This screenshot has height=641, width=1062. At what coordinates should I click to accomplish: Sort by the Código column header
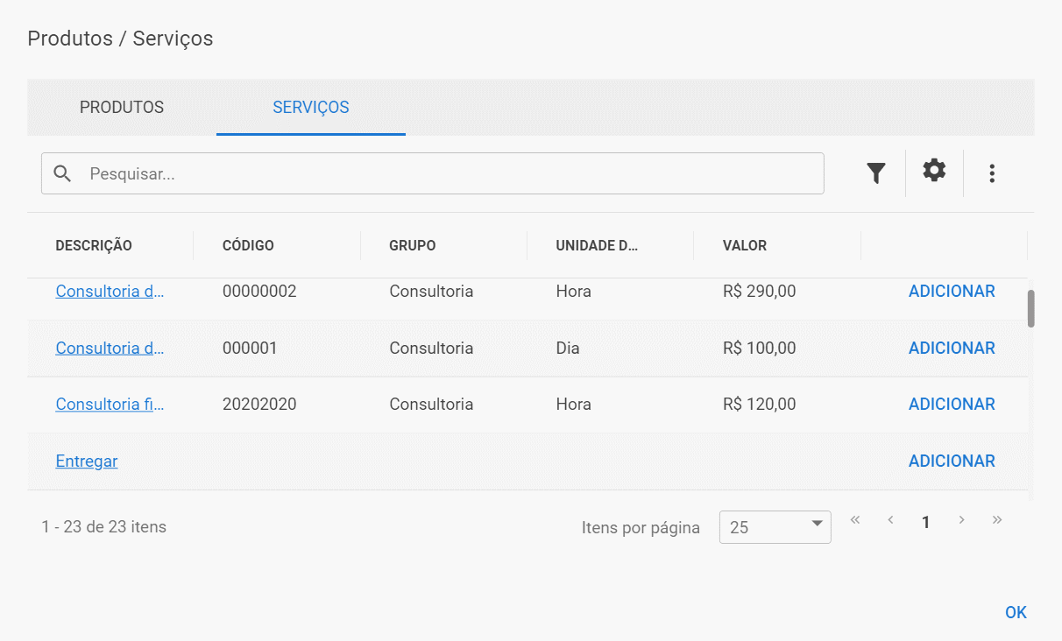click(248, 245)
